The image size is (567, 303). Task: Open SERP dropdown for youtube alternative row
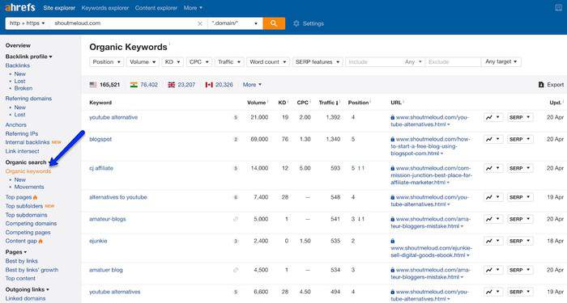[520, 117]
